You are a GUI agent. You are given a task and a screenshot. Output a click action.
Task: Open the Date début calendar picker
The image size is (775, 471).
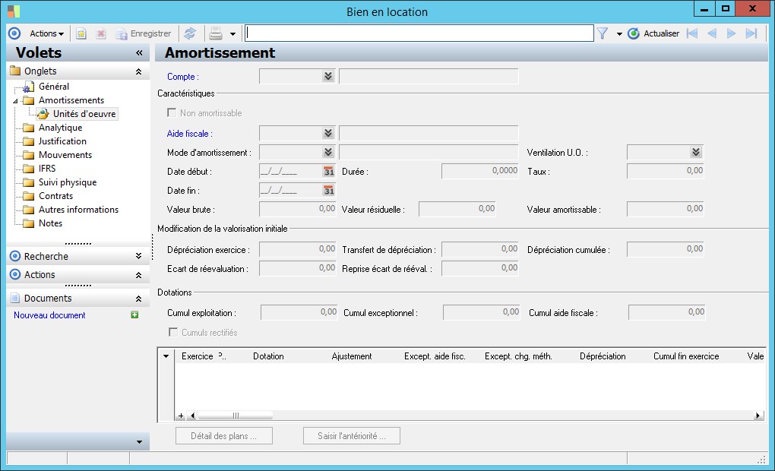click(328, 172)
